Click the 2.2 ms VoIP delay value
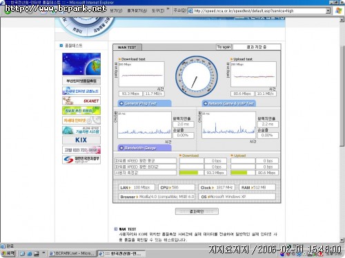 [x=268, y=125]
